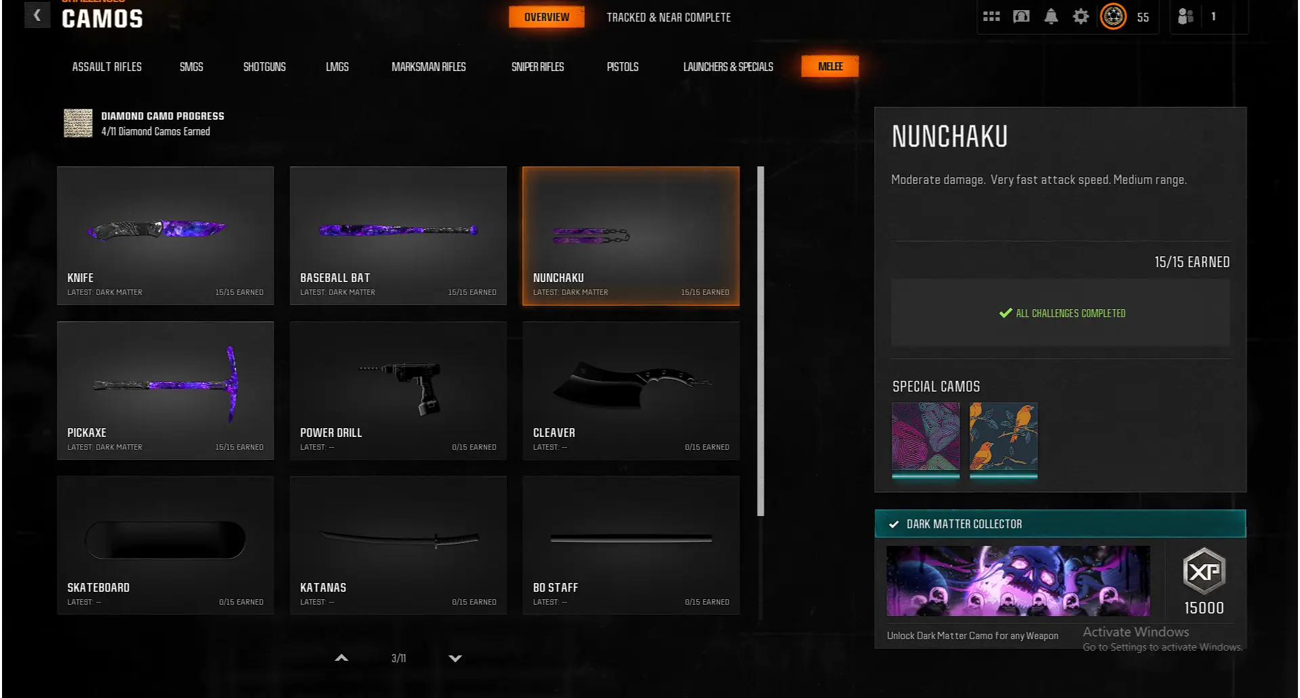
Task: Click the '4/11 Diamond Camos Earned' text
Action: [x=156, y=131]
